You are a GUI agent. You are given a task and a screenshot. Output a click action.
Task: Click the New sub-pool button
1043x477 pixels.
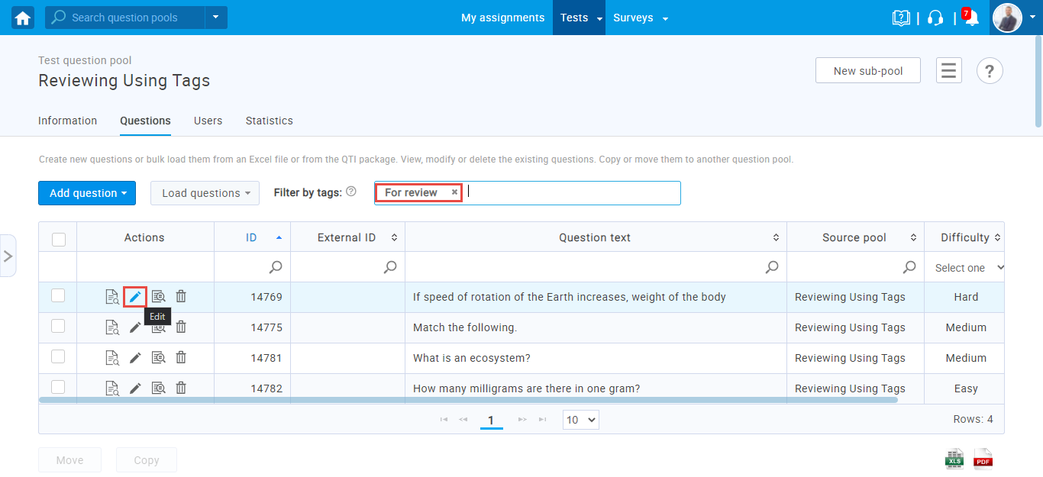(867, 71)
